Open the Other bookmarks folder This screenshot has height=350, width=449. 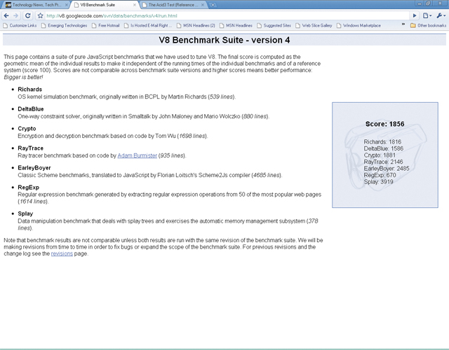pos(429,25)
